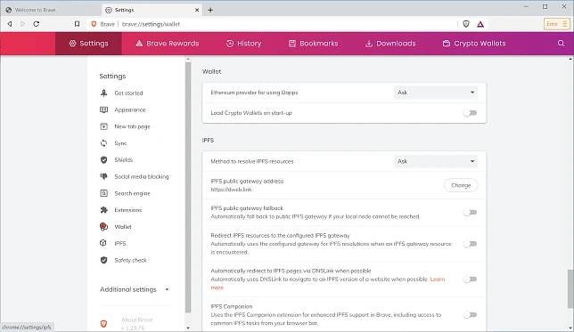Click the forward navigation arrow icon
Viewport: 574px width, 332px height.
point(22,24)
